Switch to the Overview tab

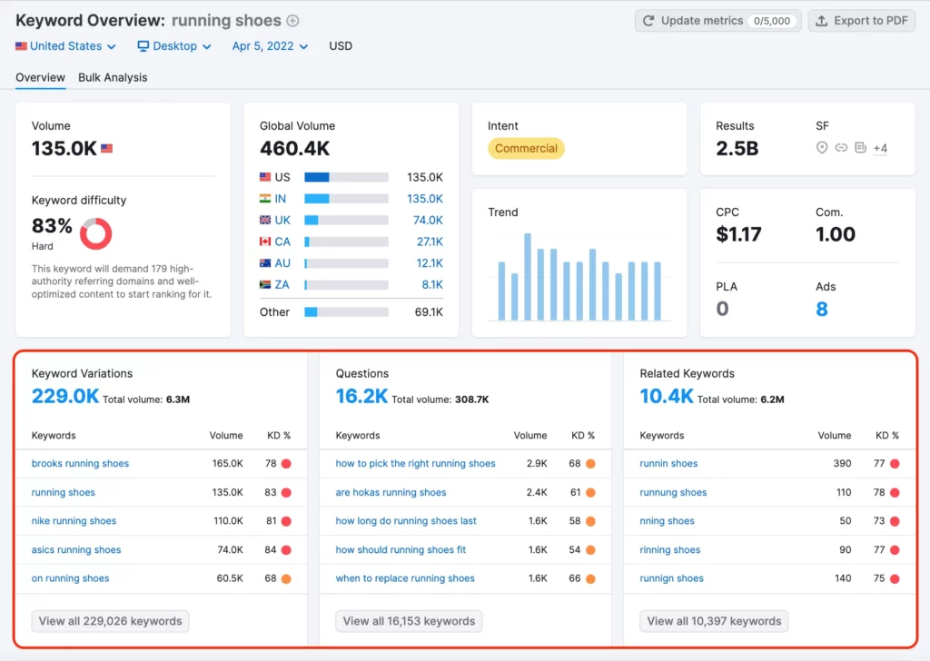[40, 78]
